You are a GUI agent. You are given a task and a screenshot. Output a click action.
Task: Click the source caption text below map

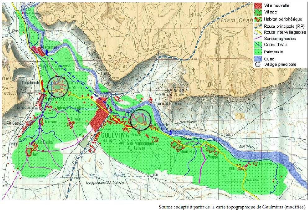tap(232, 207)
